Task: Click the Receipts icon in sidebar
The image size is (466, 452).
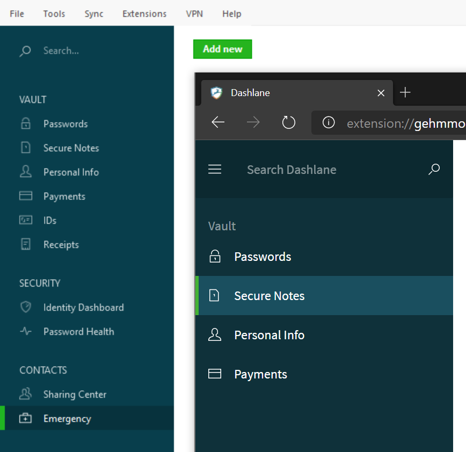Action: click(x=25, y=245)
